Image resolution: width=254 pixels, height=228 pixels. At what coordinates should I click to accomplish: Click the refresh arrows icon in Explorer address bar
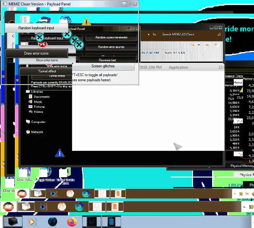tap(154, 34)
